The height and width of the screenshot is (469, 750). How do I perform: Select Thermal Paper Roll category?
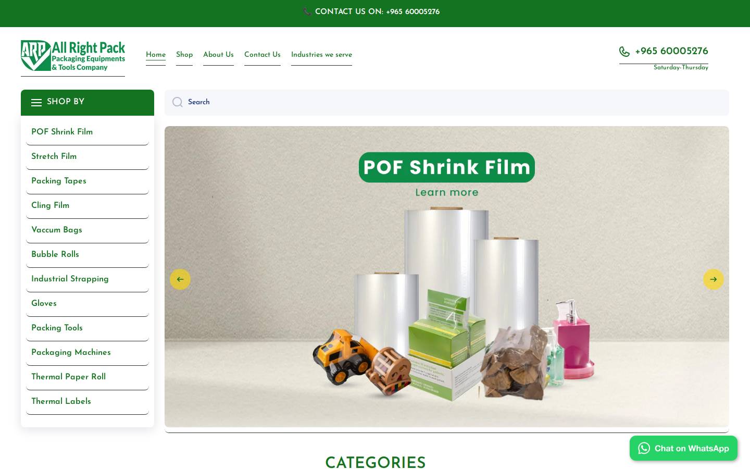pyautogui.click(x=87, y=377)
